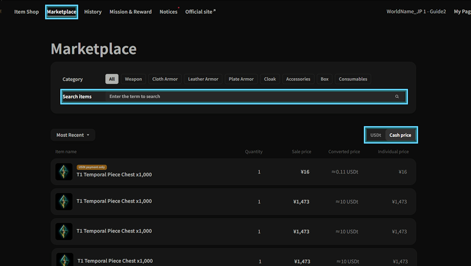Filter by Weapon category
The width and height of the screenshot is (471, 266).
click(133, 79)
